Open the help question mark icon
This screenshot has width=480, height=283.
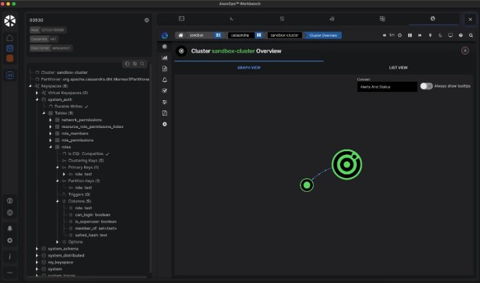point(461,35)
